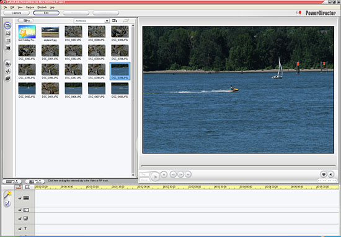Click the timeline ruler at 00:02:00:00

coord(144,187)
